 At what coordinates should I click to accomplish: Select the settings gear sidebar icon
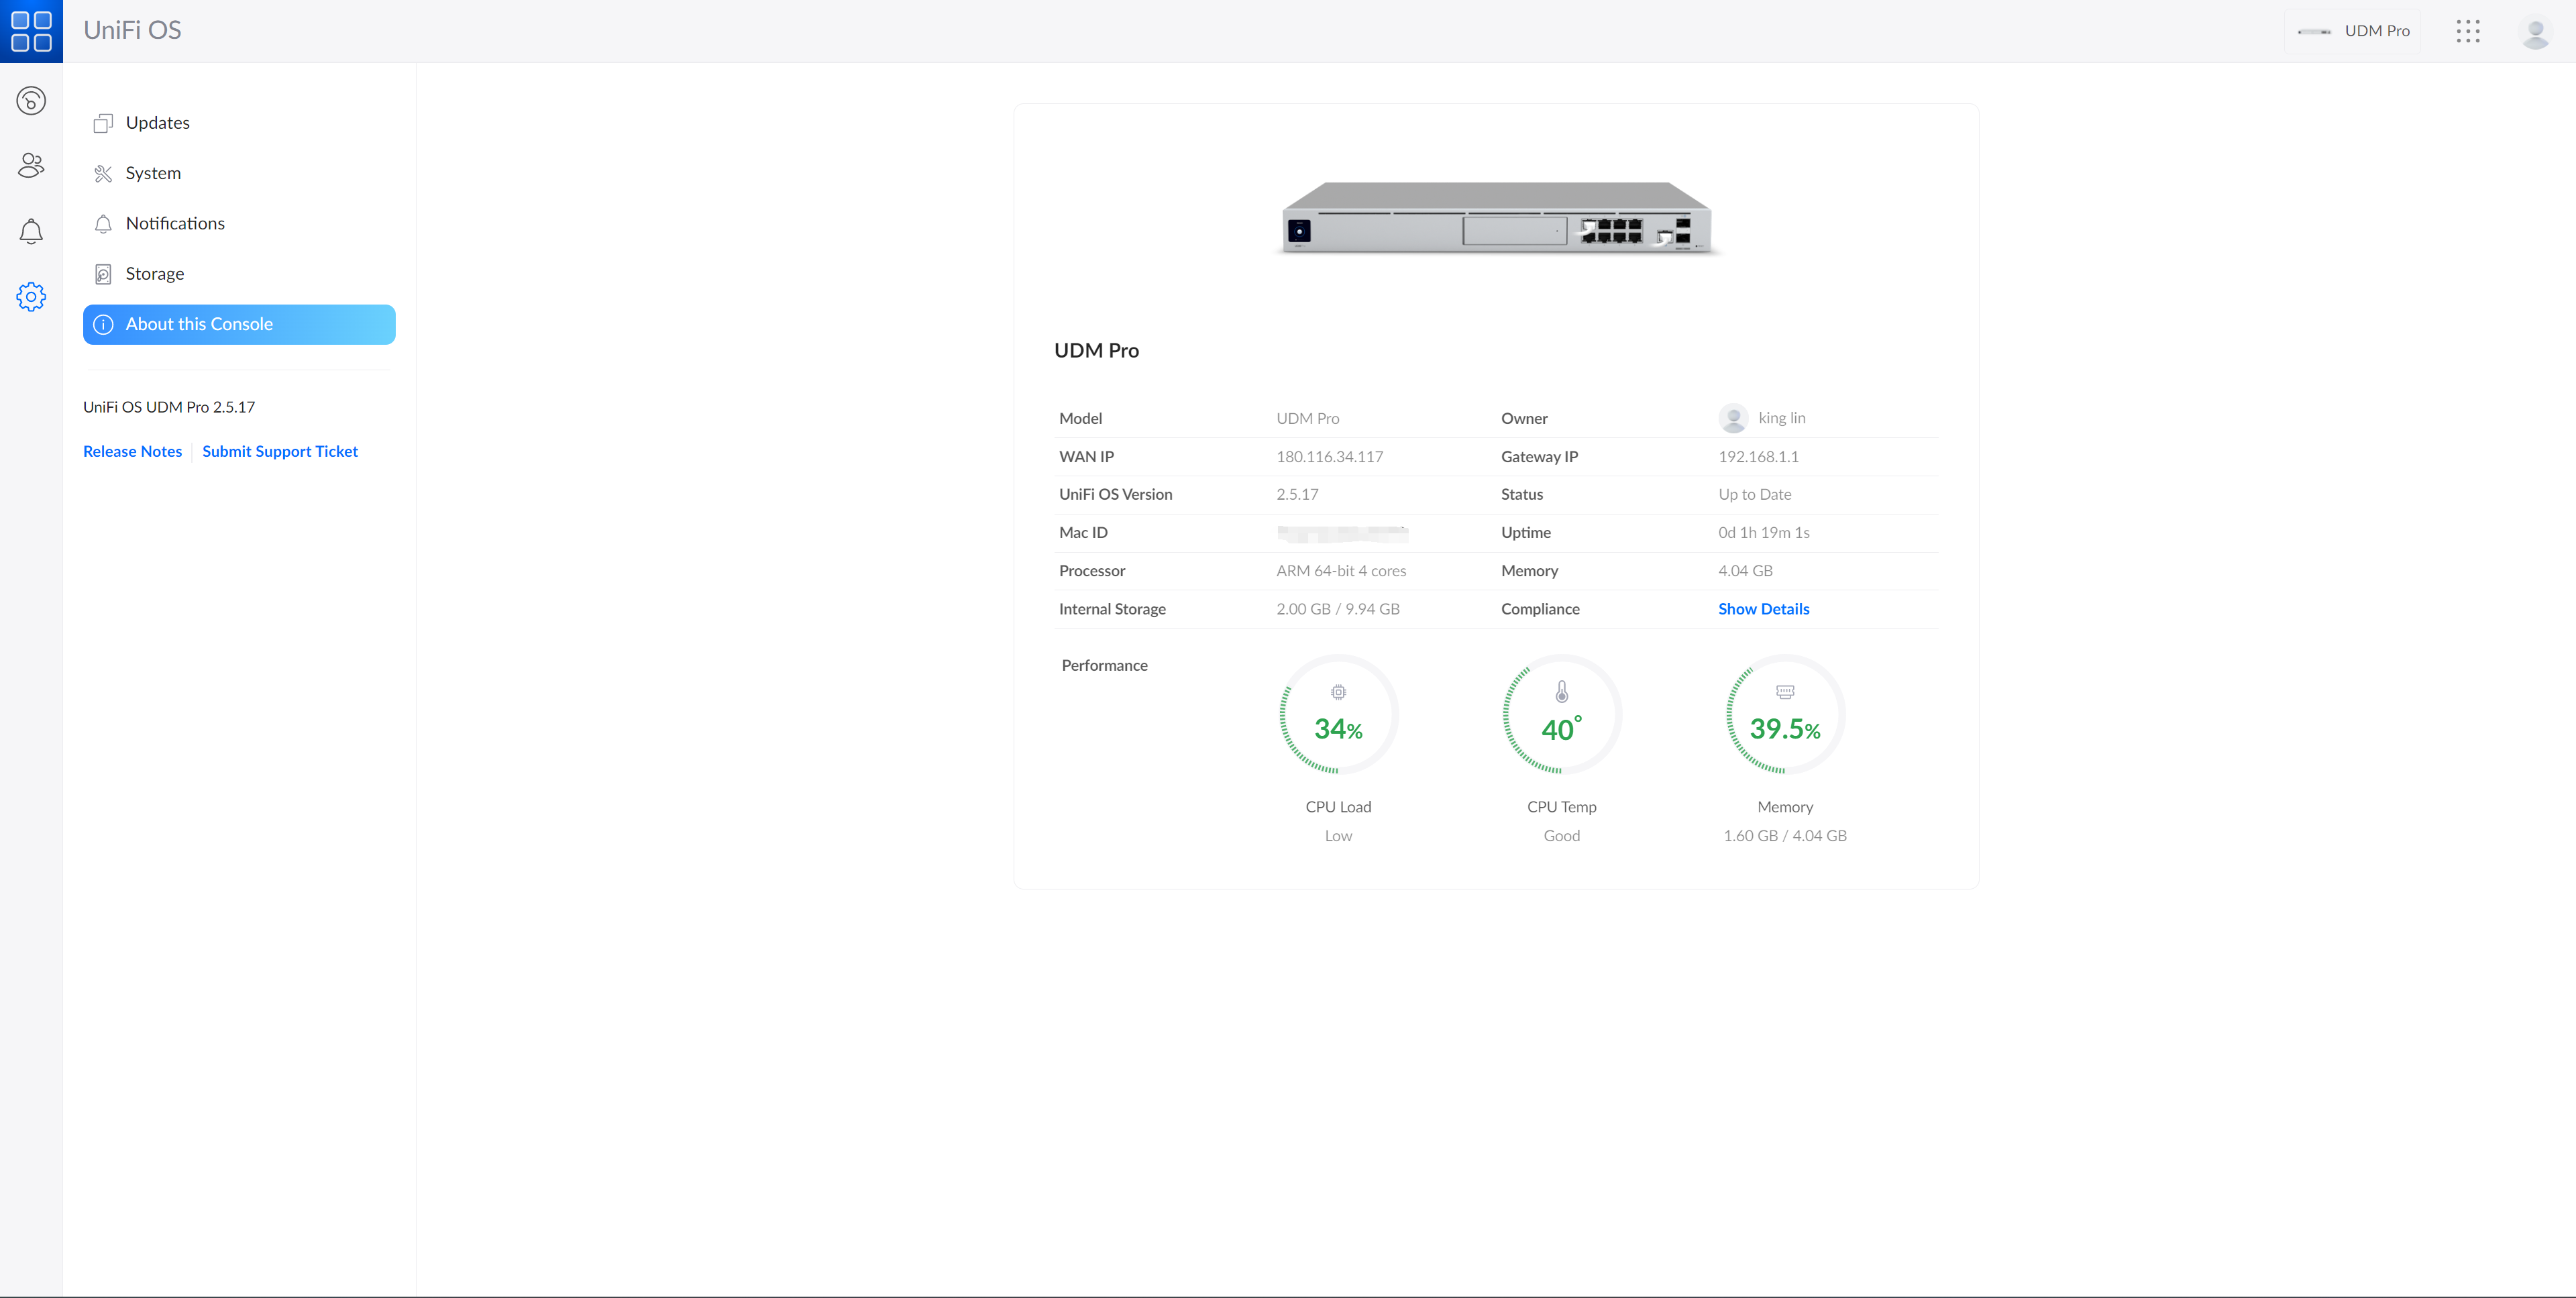click(31, 297)
